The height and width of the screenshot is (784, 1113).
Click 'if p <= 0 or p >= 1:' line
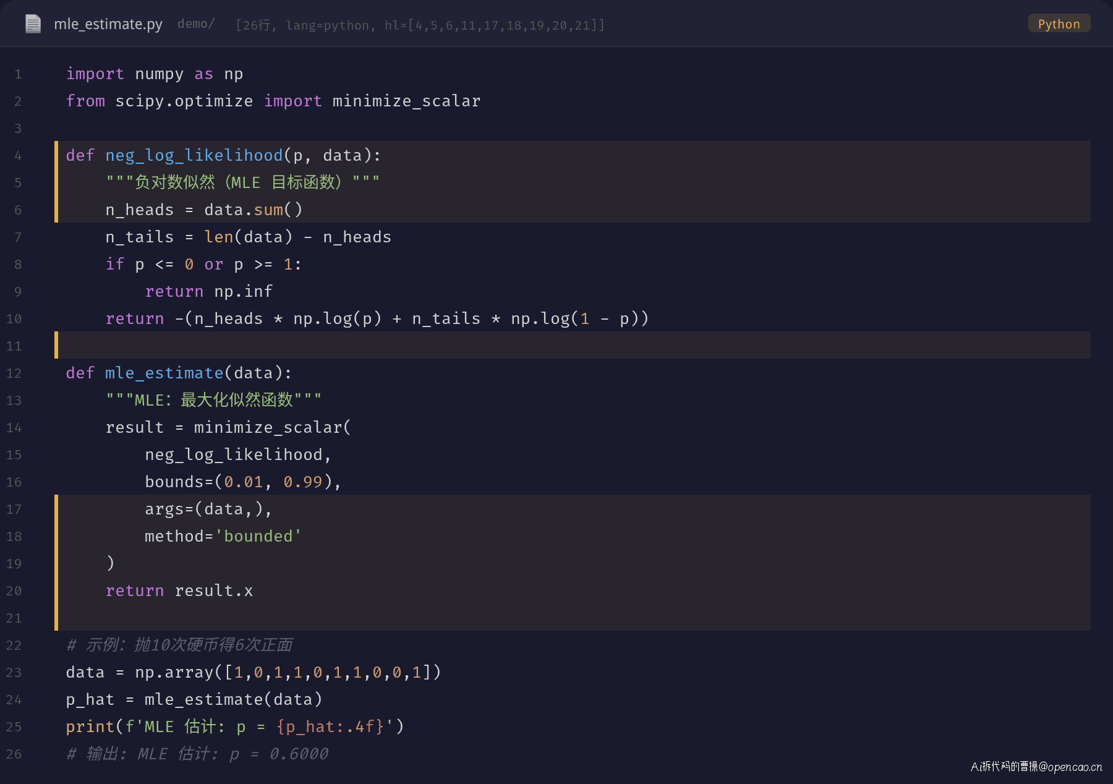203,265
